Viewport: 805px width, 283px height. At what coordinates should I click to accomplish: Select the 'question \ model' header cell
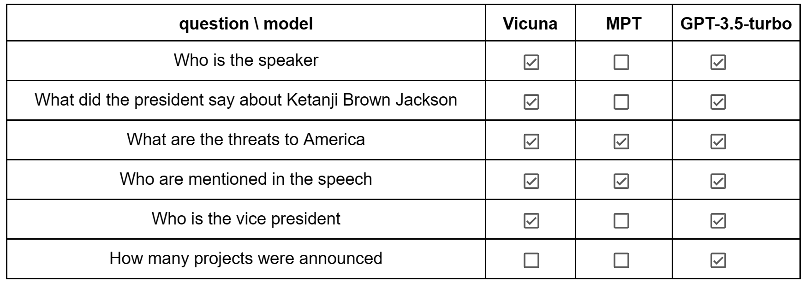(x=246, y=24)
